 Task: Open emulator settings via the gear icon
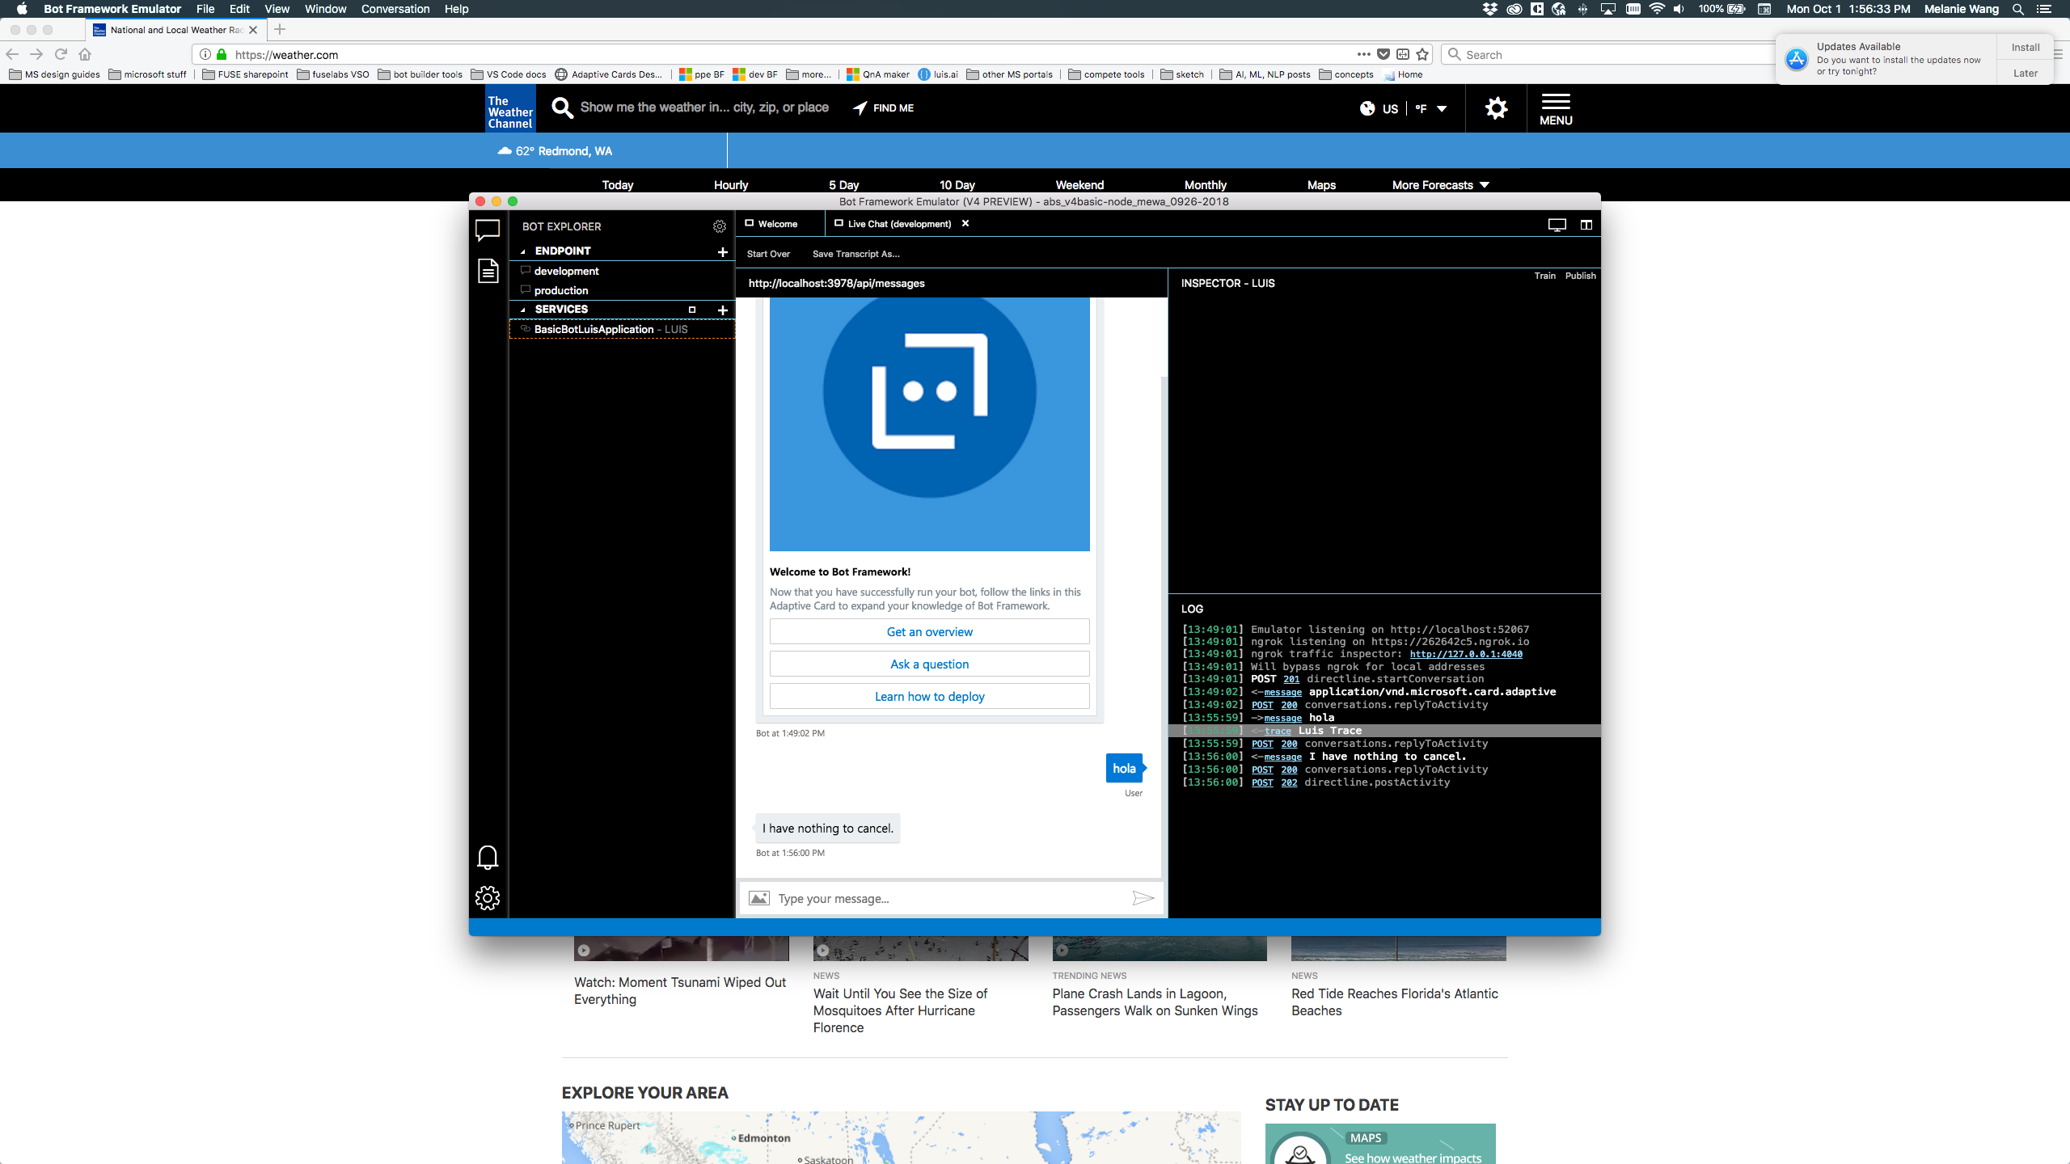point(488,897)
